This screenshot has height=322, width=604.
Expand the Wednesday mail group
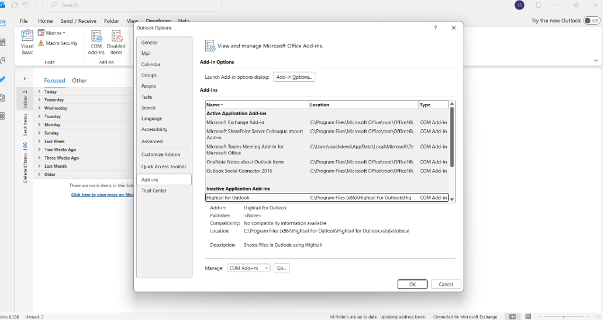click(x=39, y=108)
